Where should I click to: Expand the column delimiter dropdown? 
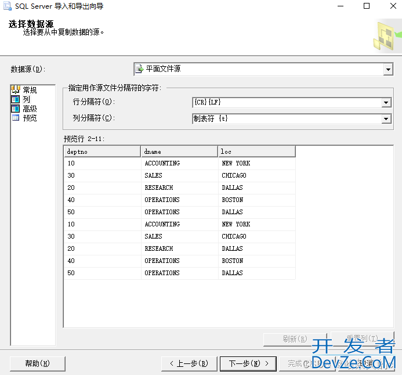386,119
